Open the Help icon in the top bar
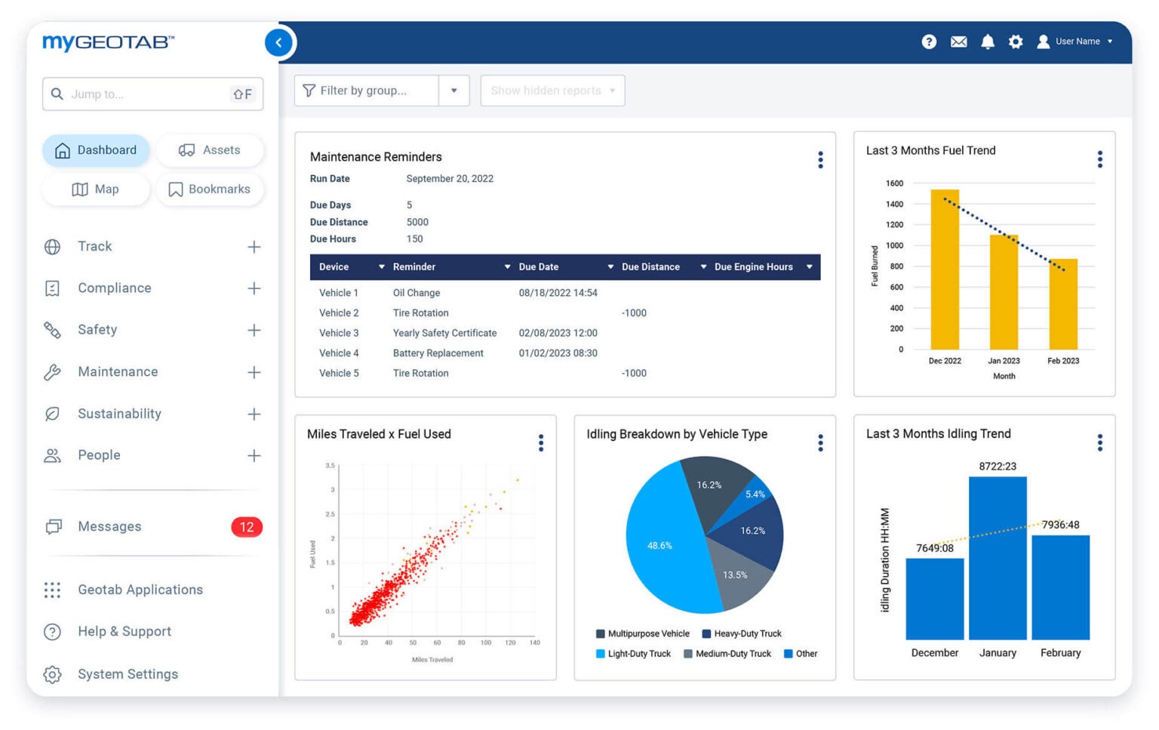1159x730 pixels. (x=929, y=42)
